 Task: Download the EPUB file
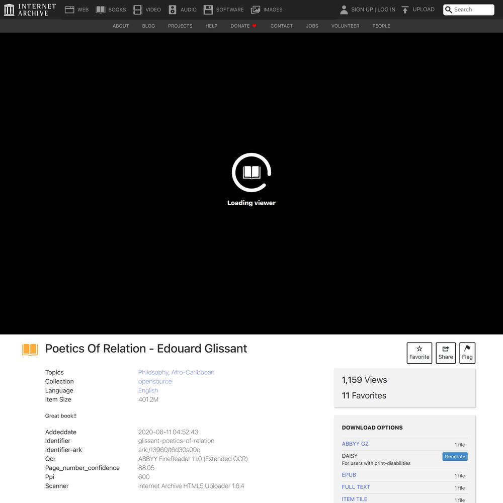[349, 475]
